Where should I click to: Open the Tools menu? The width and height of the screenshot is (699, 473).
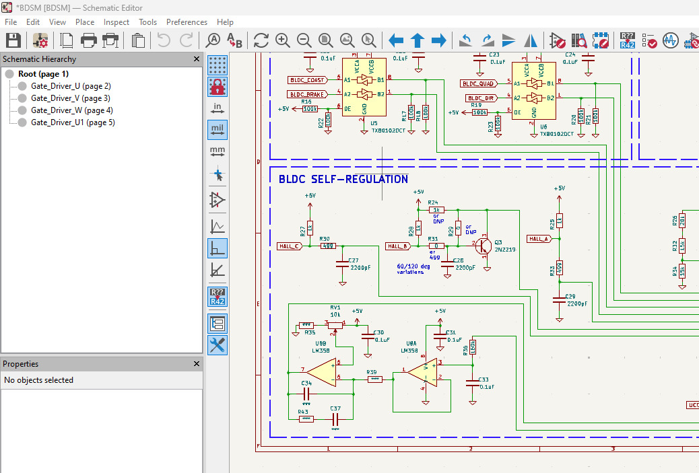(147, 22)
